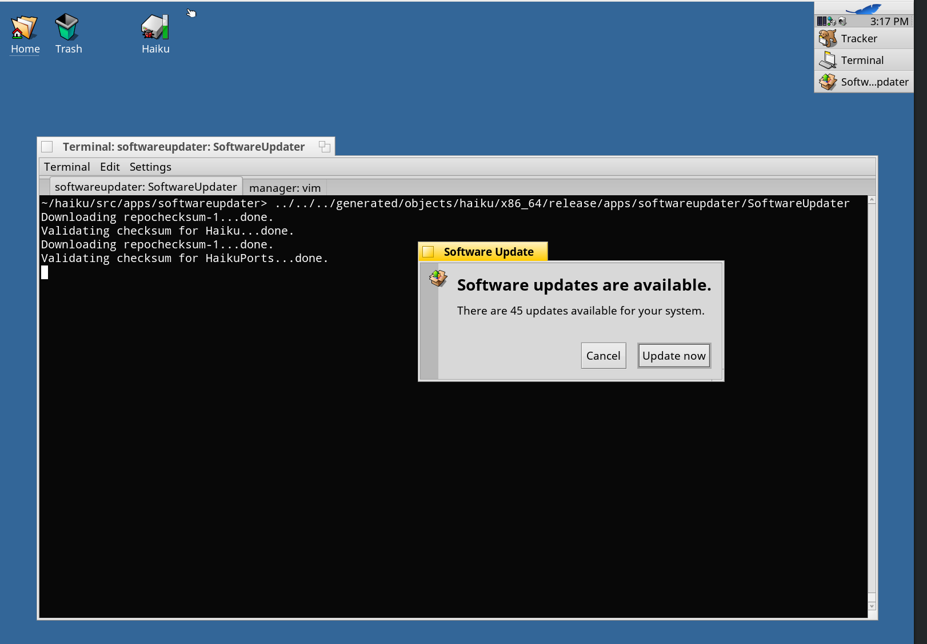The height and width of the screenshot is (644, 927).
Task: Click the terminal scrollbar up arrow
Action: (872, 200)
